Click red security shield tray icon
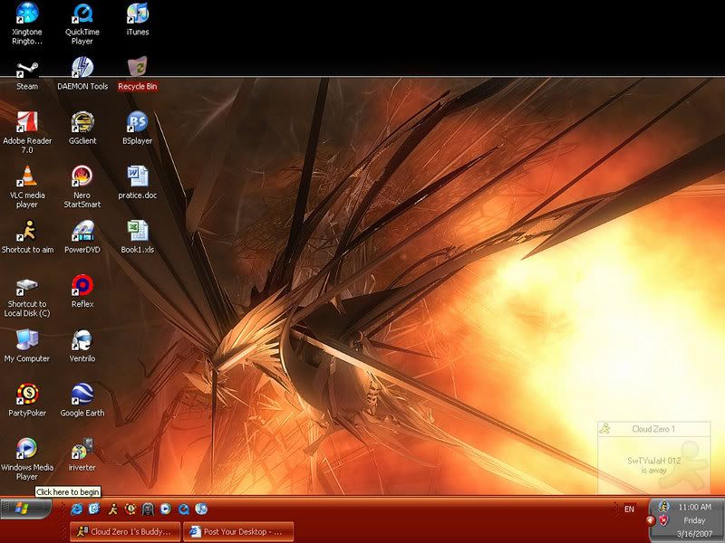 tap(663, 520)
